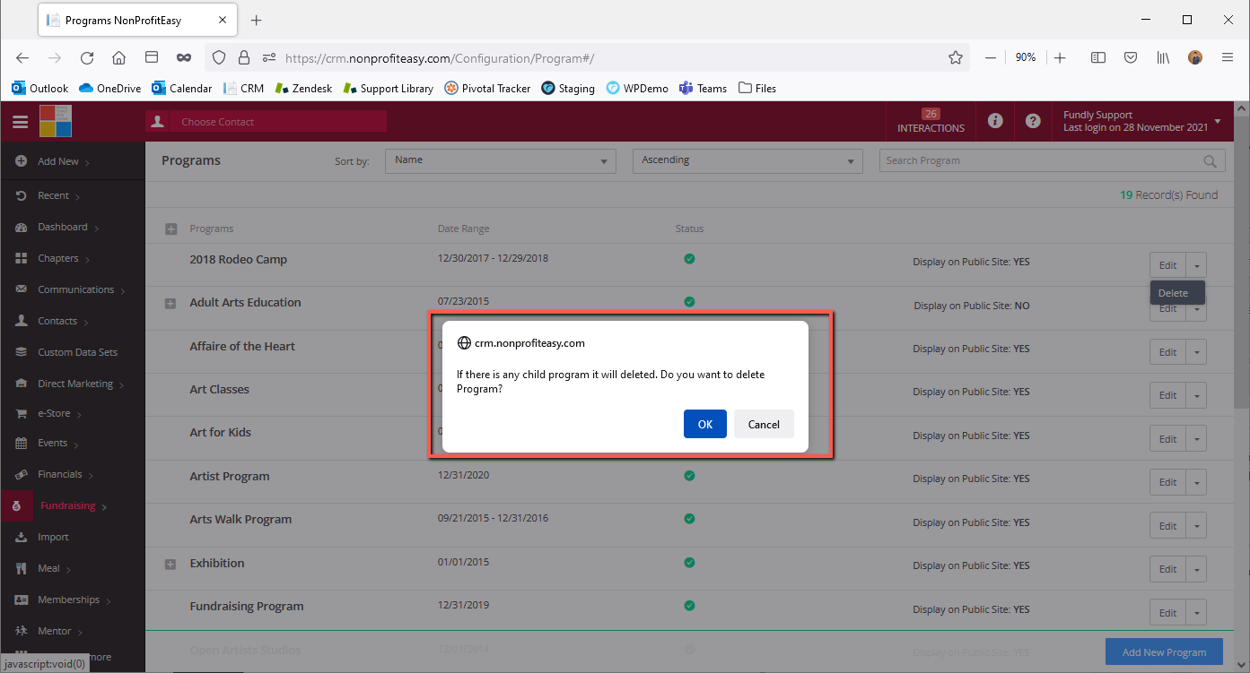Select the Programs NonProfitEasy tab
Image resolution: width=1250 pixels, height=673 pixels.
(139, 20)
